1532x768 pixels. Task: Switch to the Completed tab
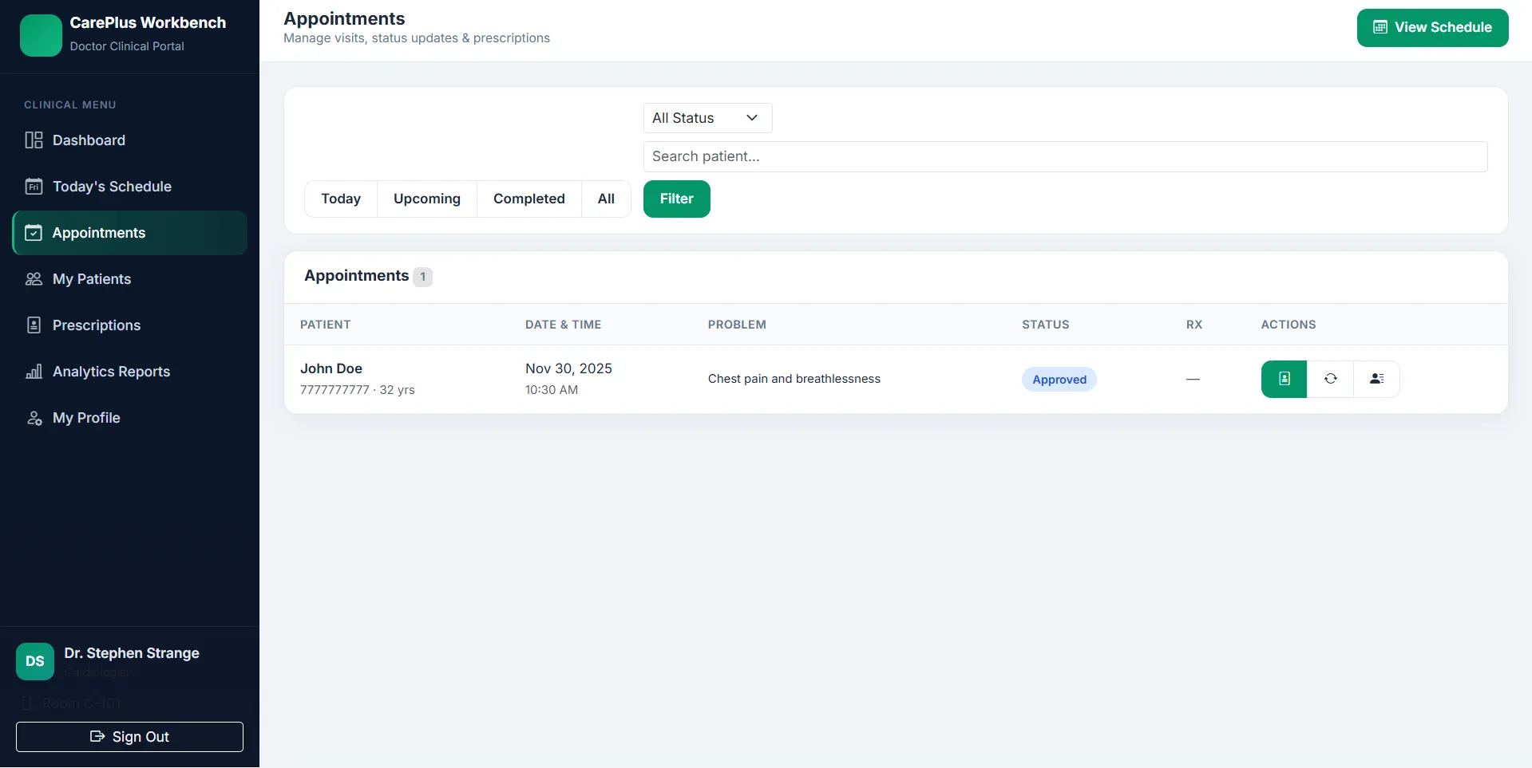tap(529, 199)
